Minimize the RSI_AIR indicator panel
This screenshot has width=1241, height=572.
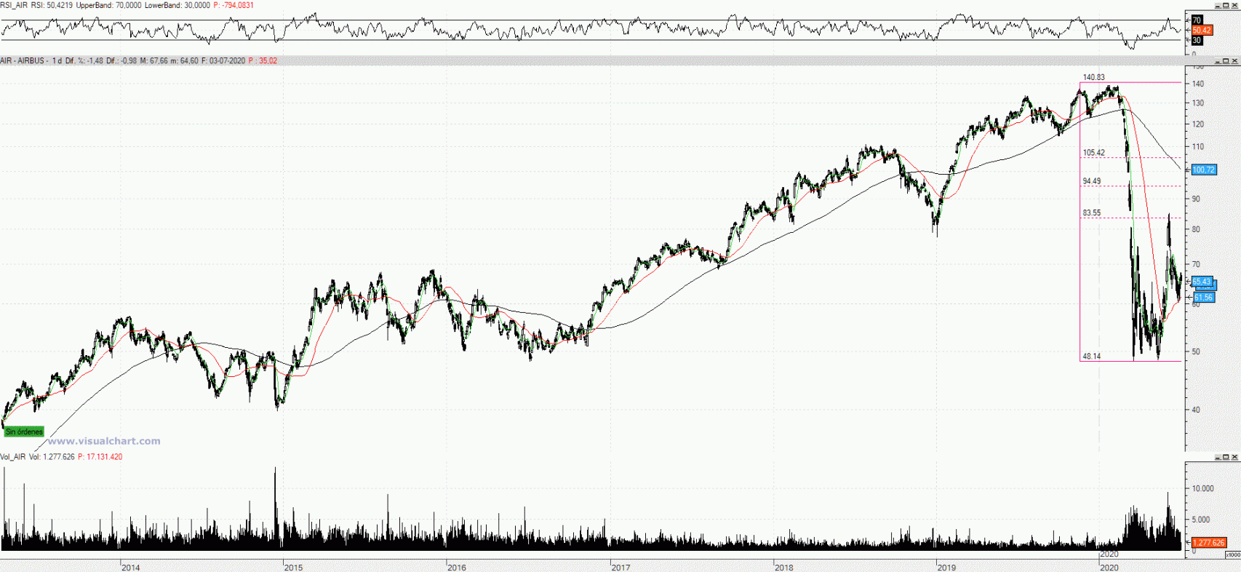point(1217,5)
